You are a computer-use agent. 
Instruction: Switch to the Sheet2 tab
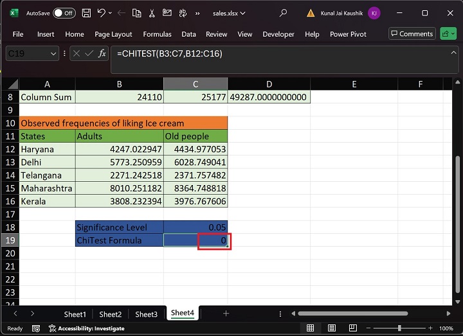(x=110, y=314)
